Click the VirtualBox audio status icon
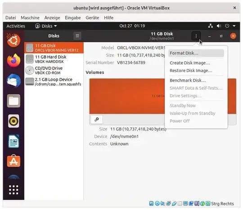Viewport: 243px width, 210px height. click(x=163, y=203)
